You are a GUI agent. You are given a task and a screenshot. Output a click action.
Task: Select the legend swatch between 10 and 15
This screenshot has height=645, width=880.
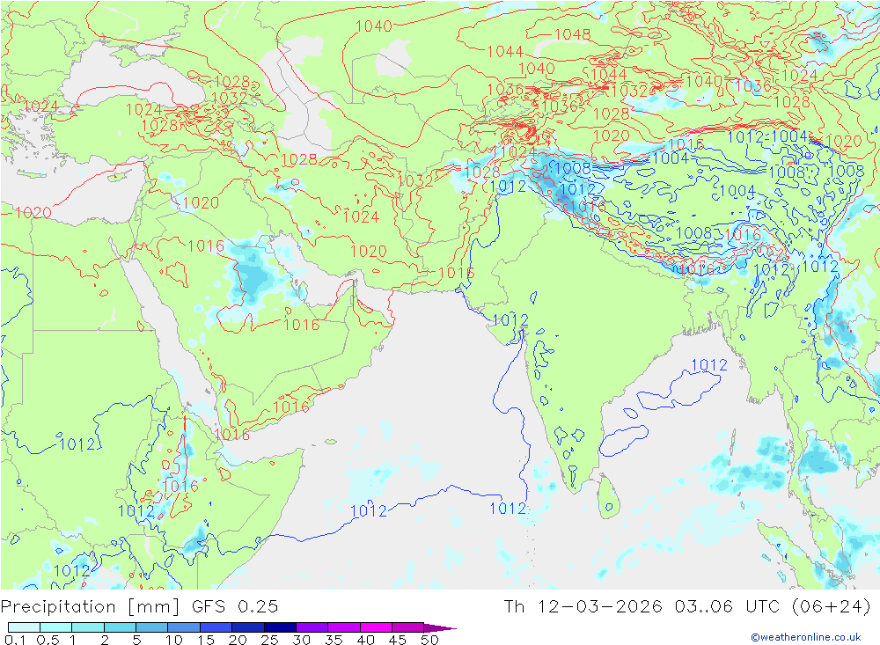tap(184, 627)
